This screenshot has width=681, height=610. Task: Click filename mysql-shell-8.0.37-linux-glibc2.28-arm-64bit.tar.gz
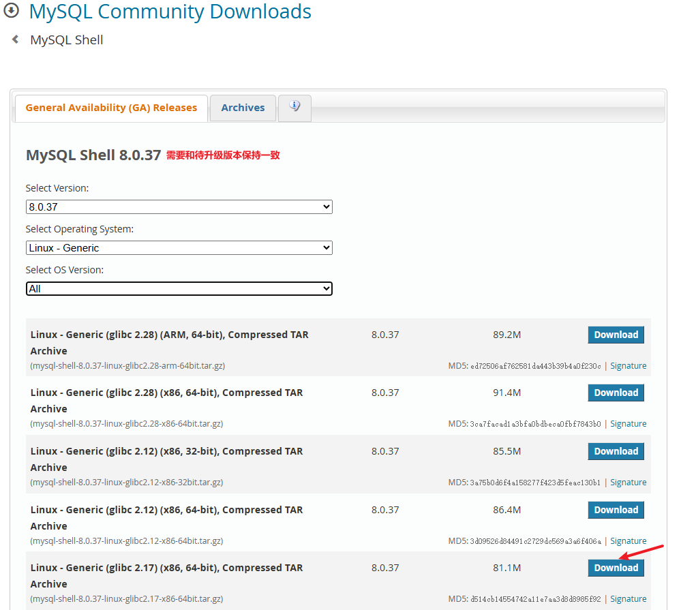tap(127, 365)
